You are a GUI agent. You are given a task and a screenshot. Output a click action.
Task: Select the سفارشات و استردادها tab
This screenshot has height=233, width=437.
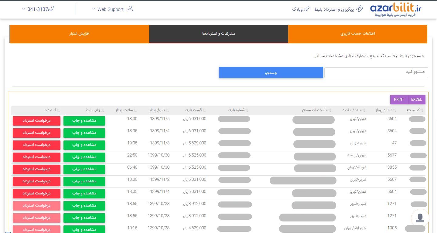219,34
